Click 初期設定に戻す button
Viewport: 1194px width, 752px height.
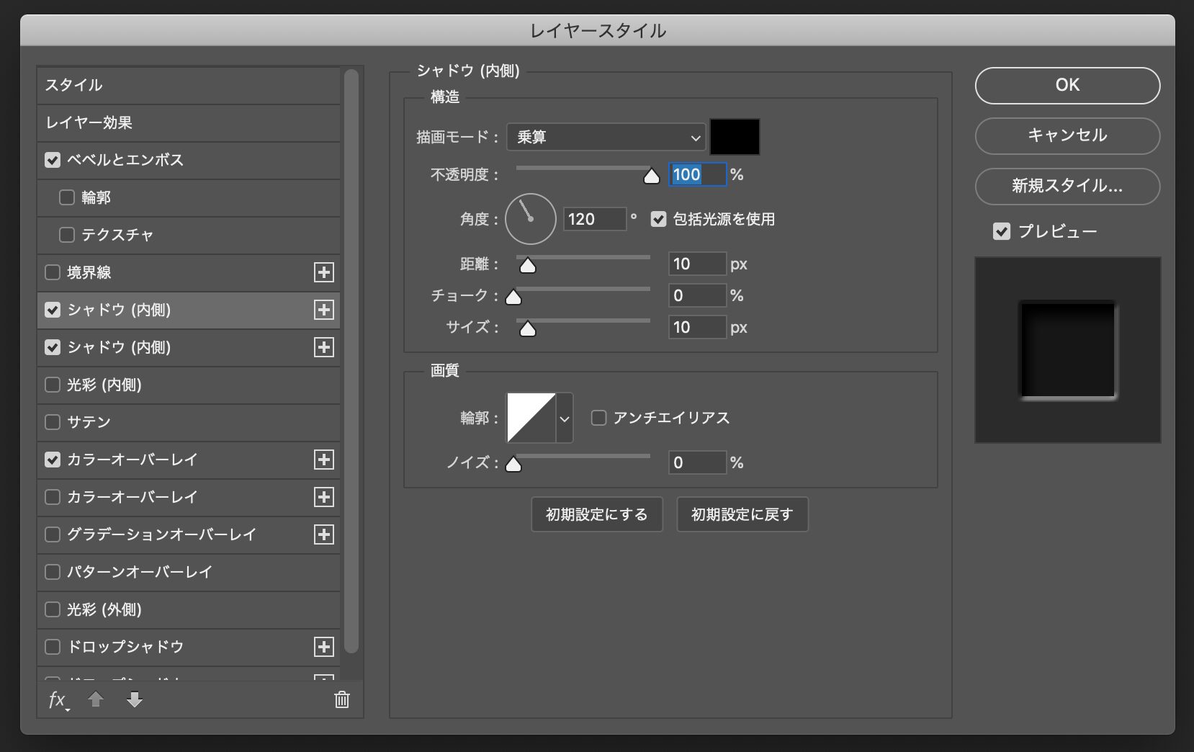pyautogui.click(x=742, y=514)
